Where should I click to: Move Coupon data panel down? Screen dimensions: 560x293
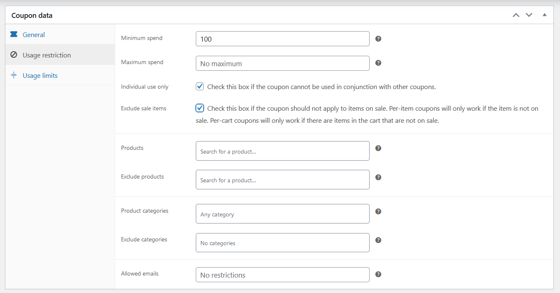click(x=529, y=15)
